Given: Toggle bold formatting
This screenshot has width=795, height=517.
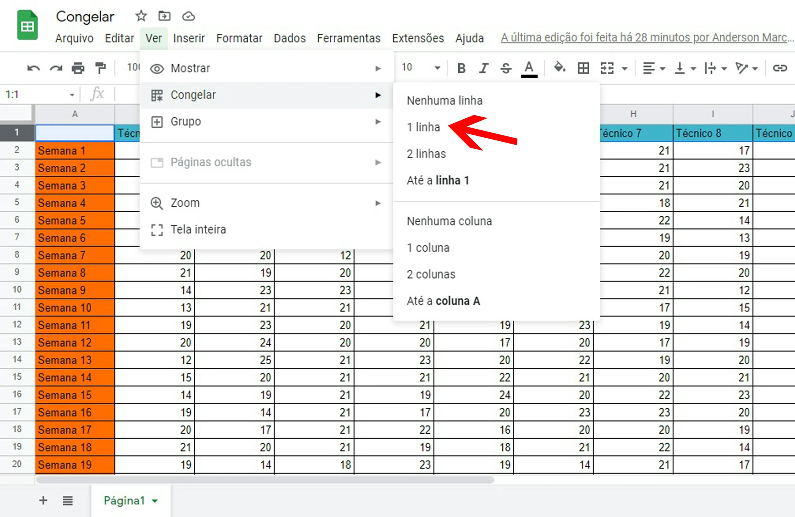Looking at the screenshot, I should 461,68.
